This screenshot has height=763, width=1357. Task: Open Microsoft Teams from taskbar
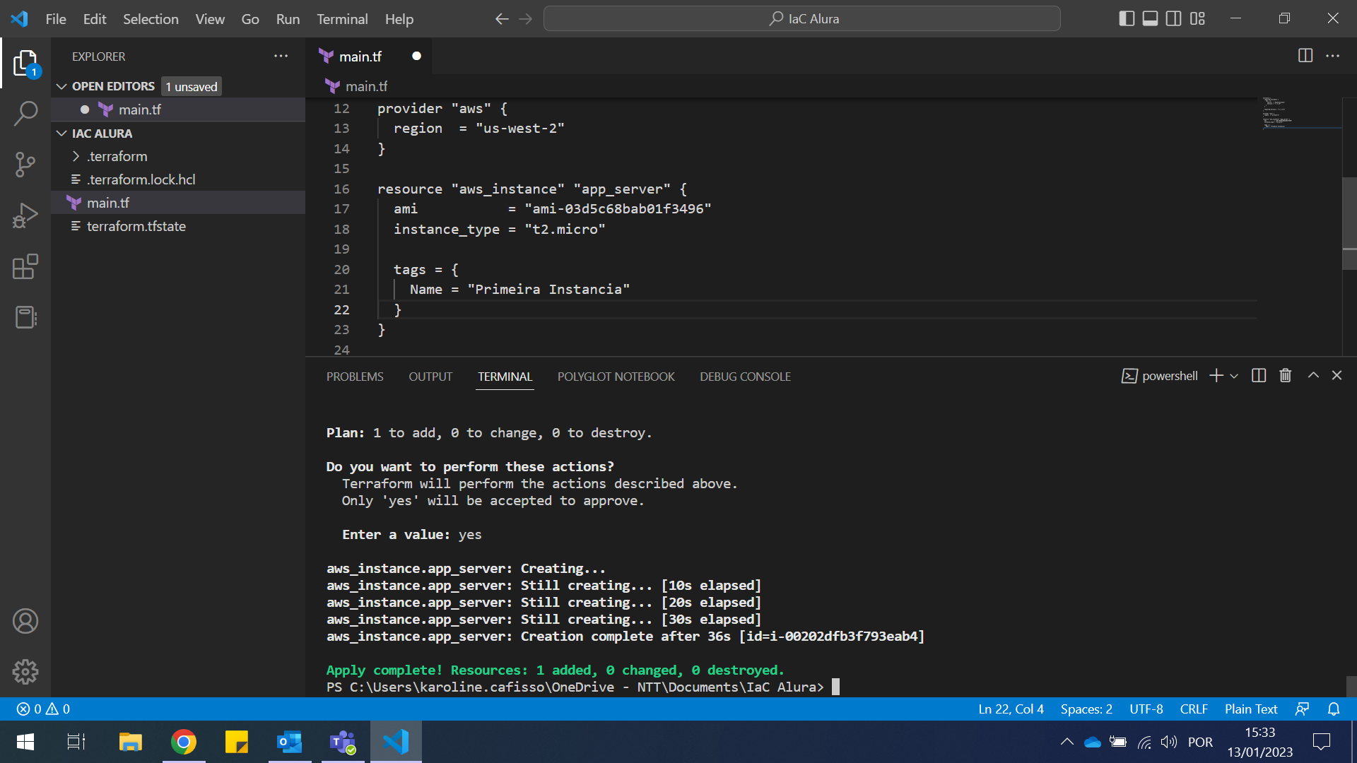coord(343,742)
